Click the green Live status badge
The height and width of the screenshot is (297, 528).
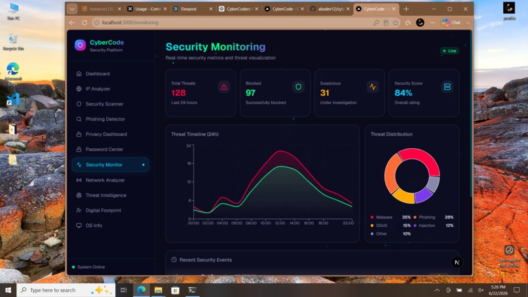449,51
